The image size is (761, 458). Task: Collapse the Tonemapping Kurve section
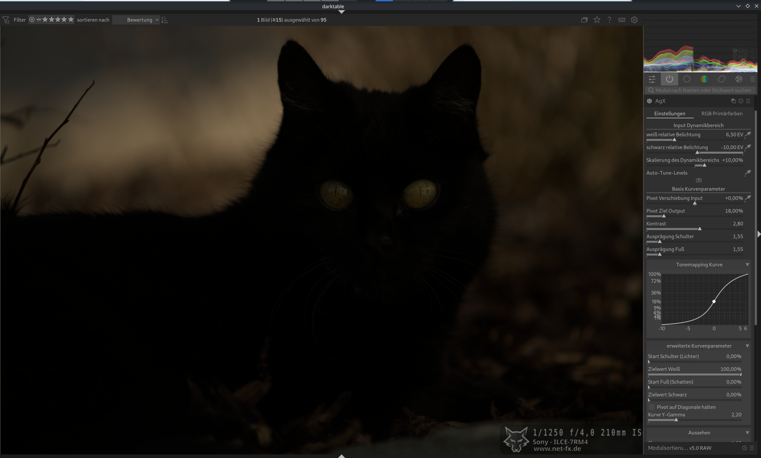point(747,264)
